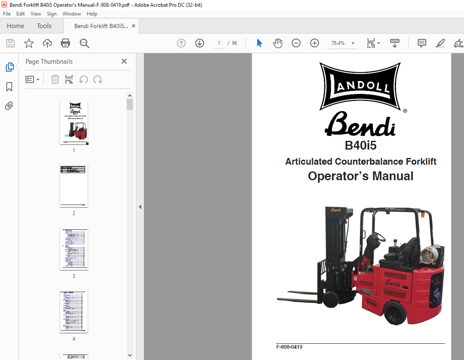
Task: Open the Attachments paperclip panel
Action: [9, 106]
